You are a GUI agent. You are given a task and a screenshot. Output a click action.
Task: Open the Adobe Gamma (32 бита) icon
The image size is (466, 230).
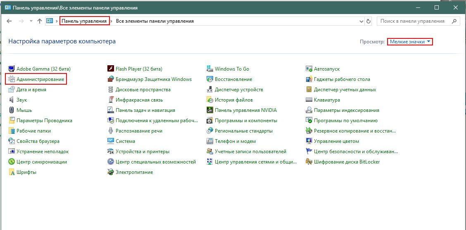11,69
